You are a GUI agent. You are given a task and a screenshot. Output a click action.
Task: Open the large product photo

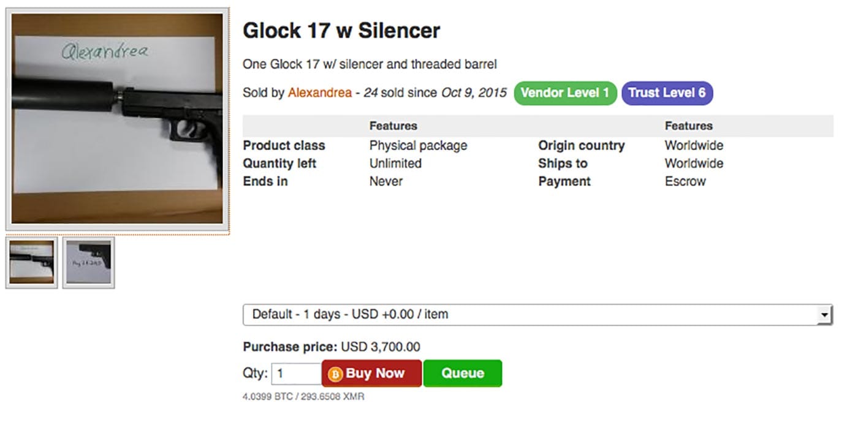pos(117,118)
